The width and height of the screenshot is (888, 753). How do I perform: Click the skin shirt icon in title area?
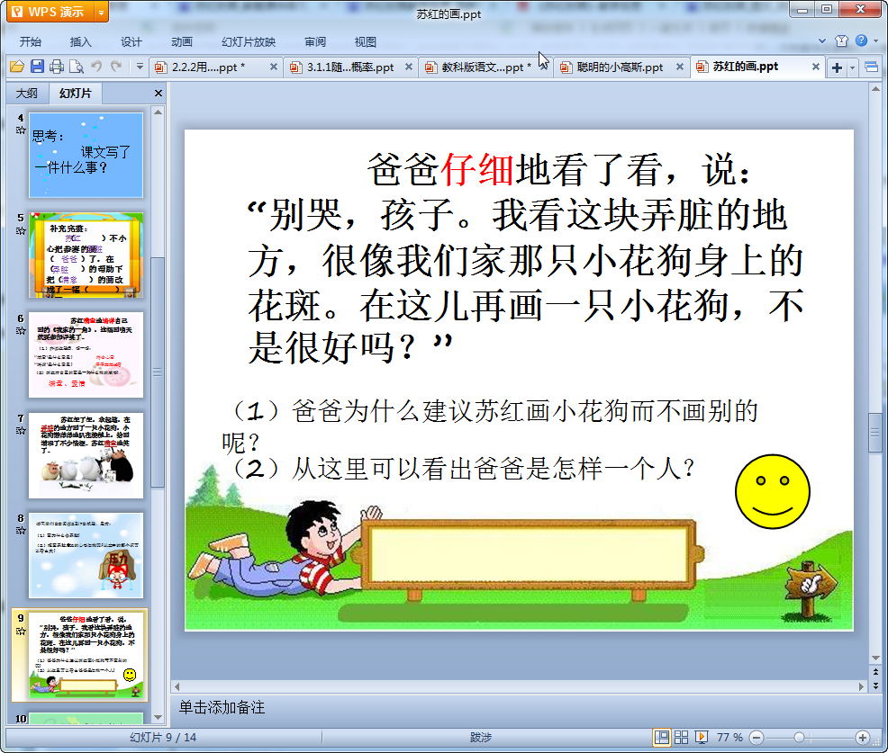pos(841,40)
